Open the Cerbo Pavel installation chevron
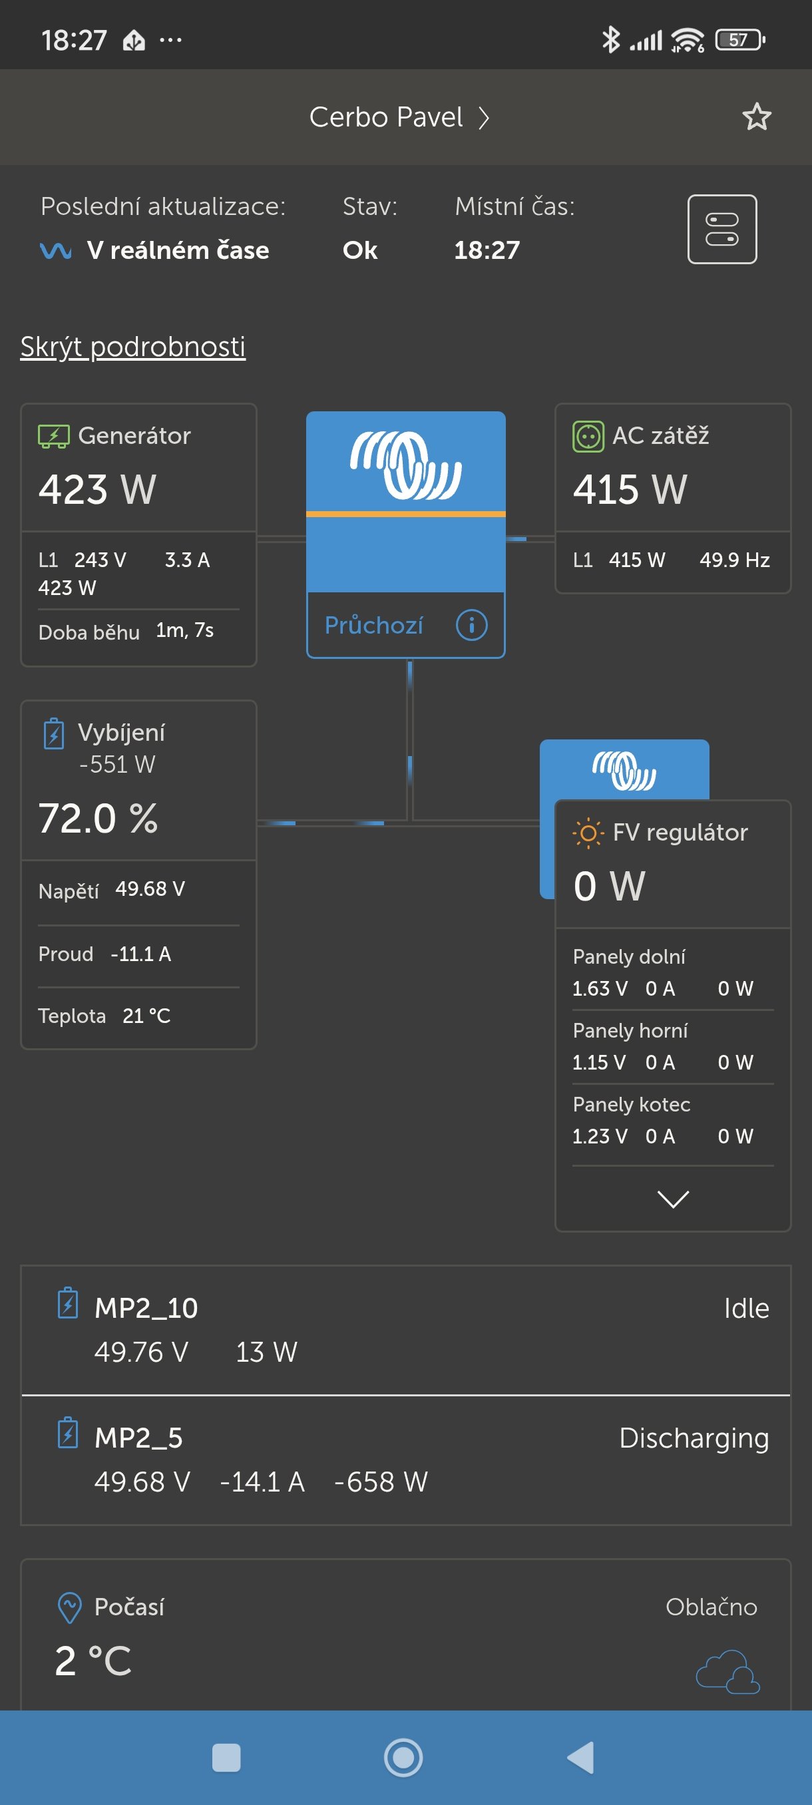This screenshot has width=812, height=1805. pos(483,118)
